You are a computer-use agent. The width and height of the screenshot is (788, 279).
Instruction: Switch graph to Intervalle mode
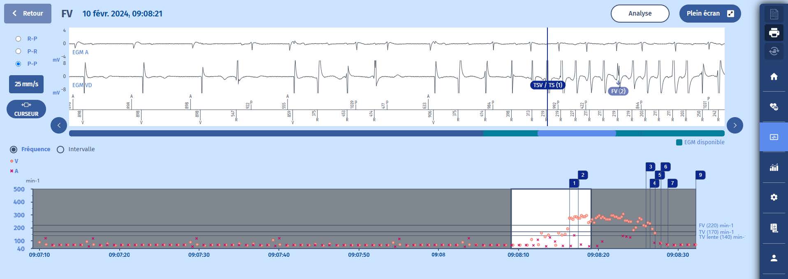click(60, 150)
